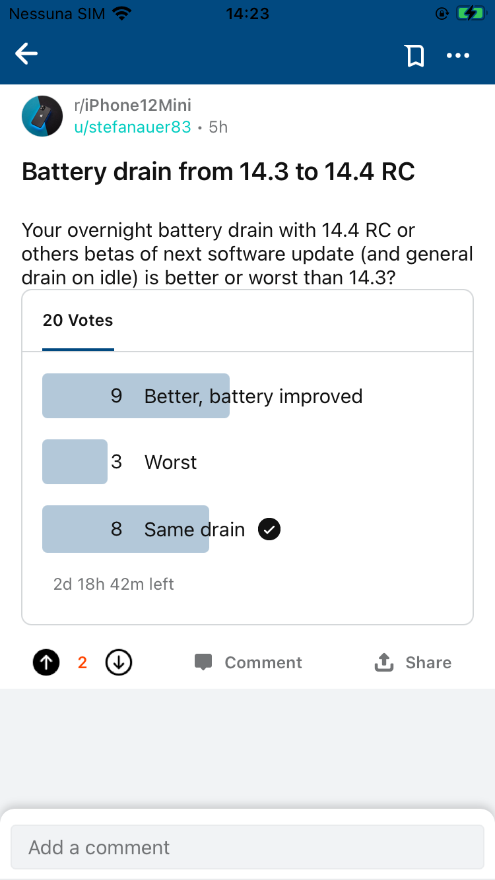Select the selected-vote checkmark beside Same drain
The height and width of the screenshot is (880, 495).
tap(269, 529)
